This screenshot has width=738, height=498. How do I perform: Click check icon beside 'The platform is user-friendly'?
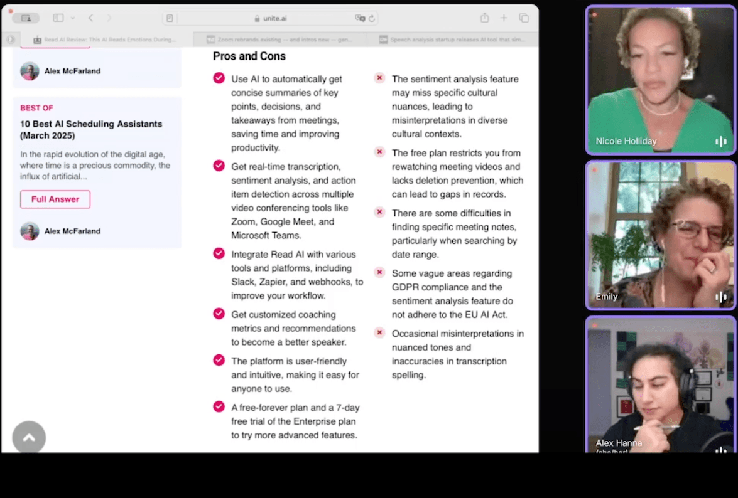click(x=219, y=360)
